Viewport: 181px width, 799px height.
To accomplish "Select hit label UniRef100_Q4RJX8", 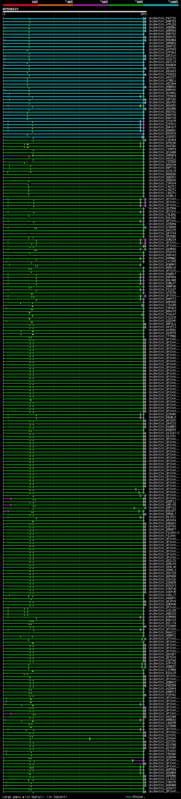I will [162, 505].
